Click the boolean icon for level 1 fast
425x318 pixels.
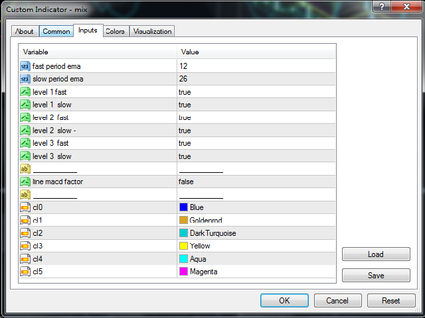coord(25,92)
